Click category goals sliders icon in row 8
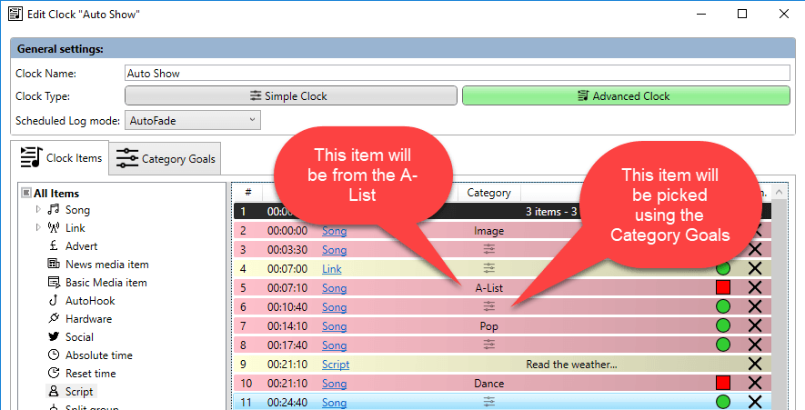 point(488,345)
